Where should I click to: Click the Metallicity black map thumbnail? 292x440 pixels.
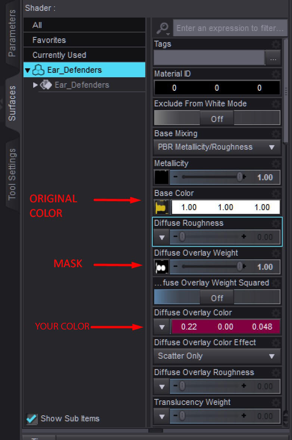tap(162, 177)
